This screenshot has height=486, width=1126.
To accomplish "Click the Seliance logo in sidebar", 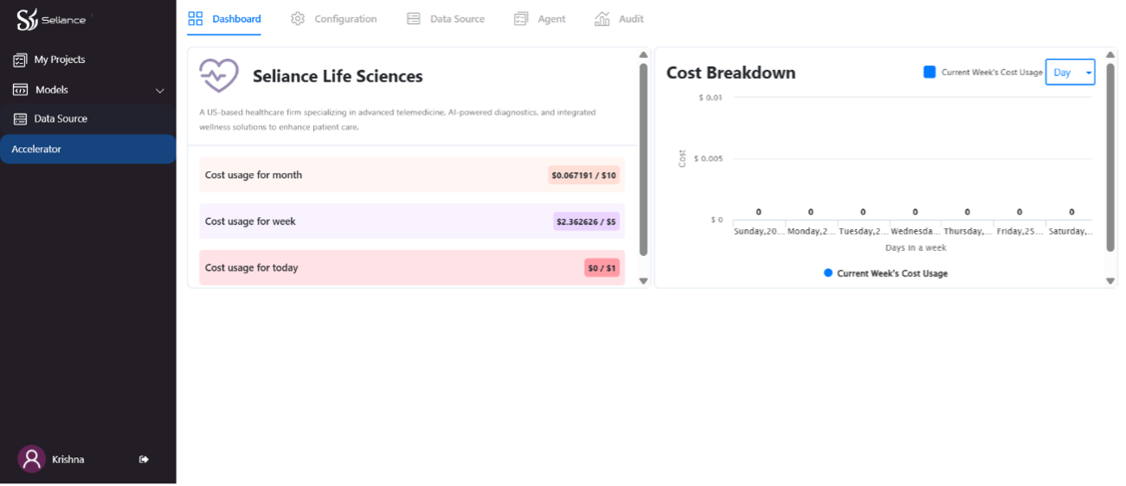I will (51, 20).
